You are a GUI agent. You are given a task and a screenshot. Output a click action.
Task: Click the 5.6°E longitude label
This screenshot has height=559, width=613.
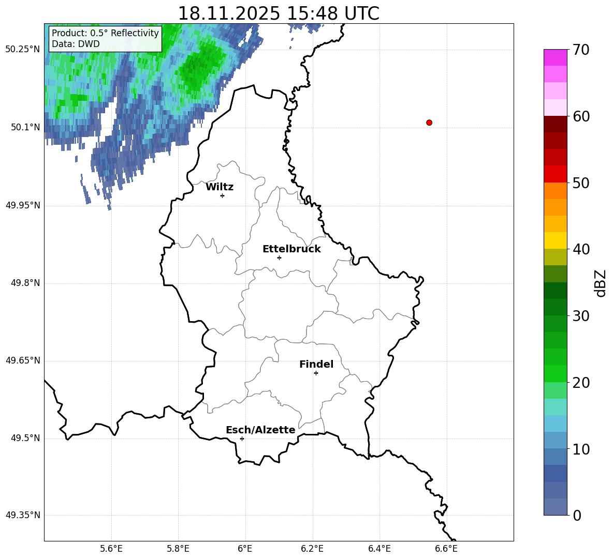coord(111,549)
